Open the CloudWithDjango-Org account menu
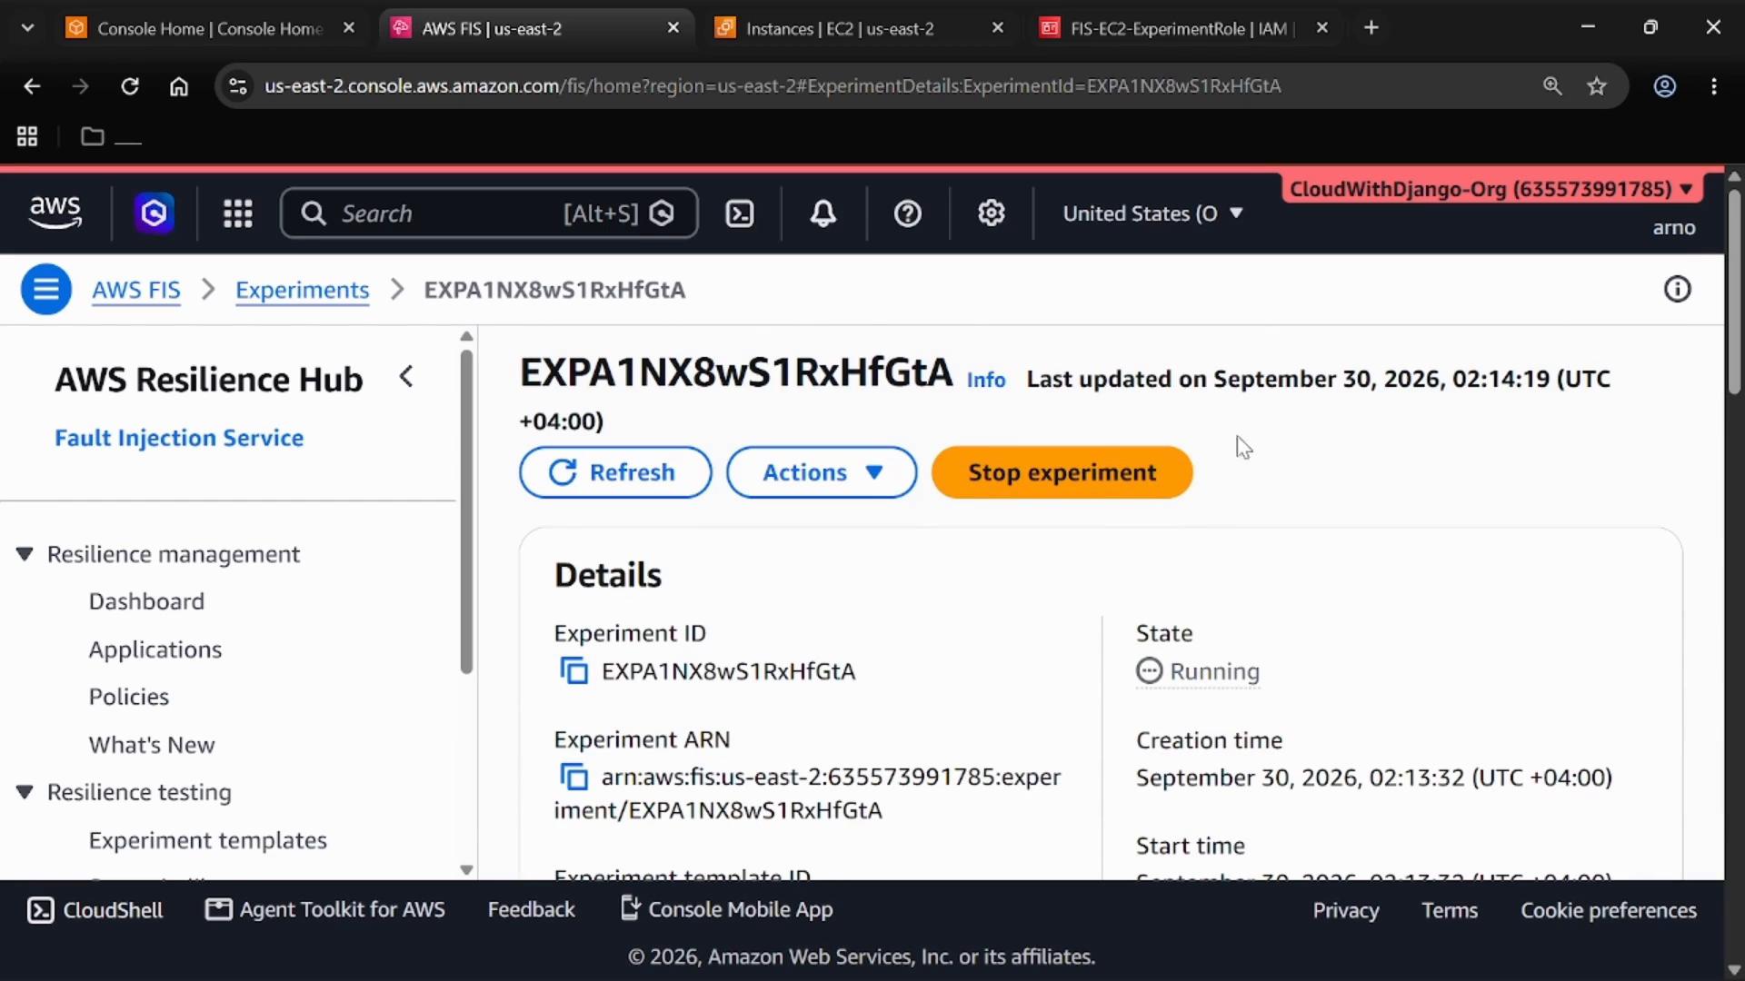Screen dimensions: 1745x981 pos(1491,189)
